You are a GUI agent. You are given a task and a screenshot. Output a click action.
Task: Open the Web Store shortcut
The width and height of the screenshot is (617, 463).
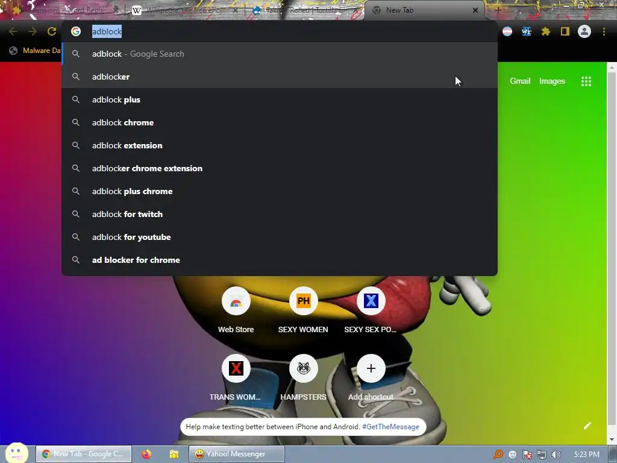(x=236, y=301)
